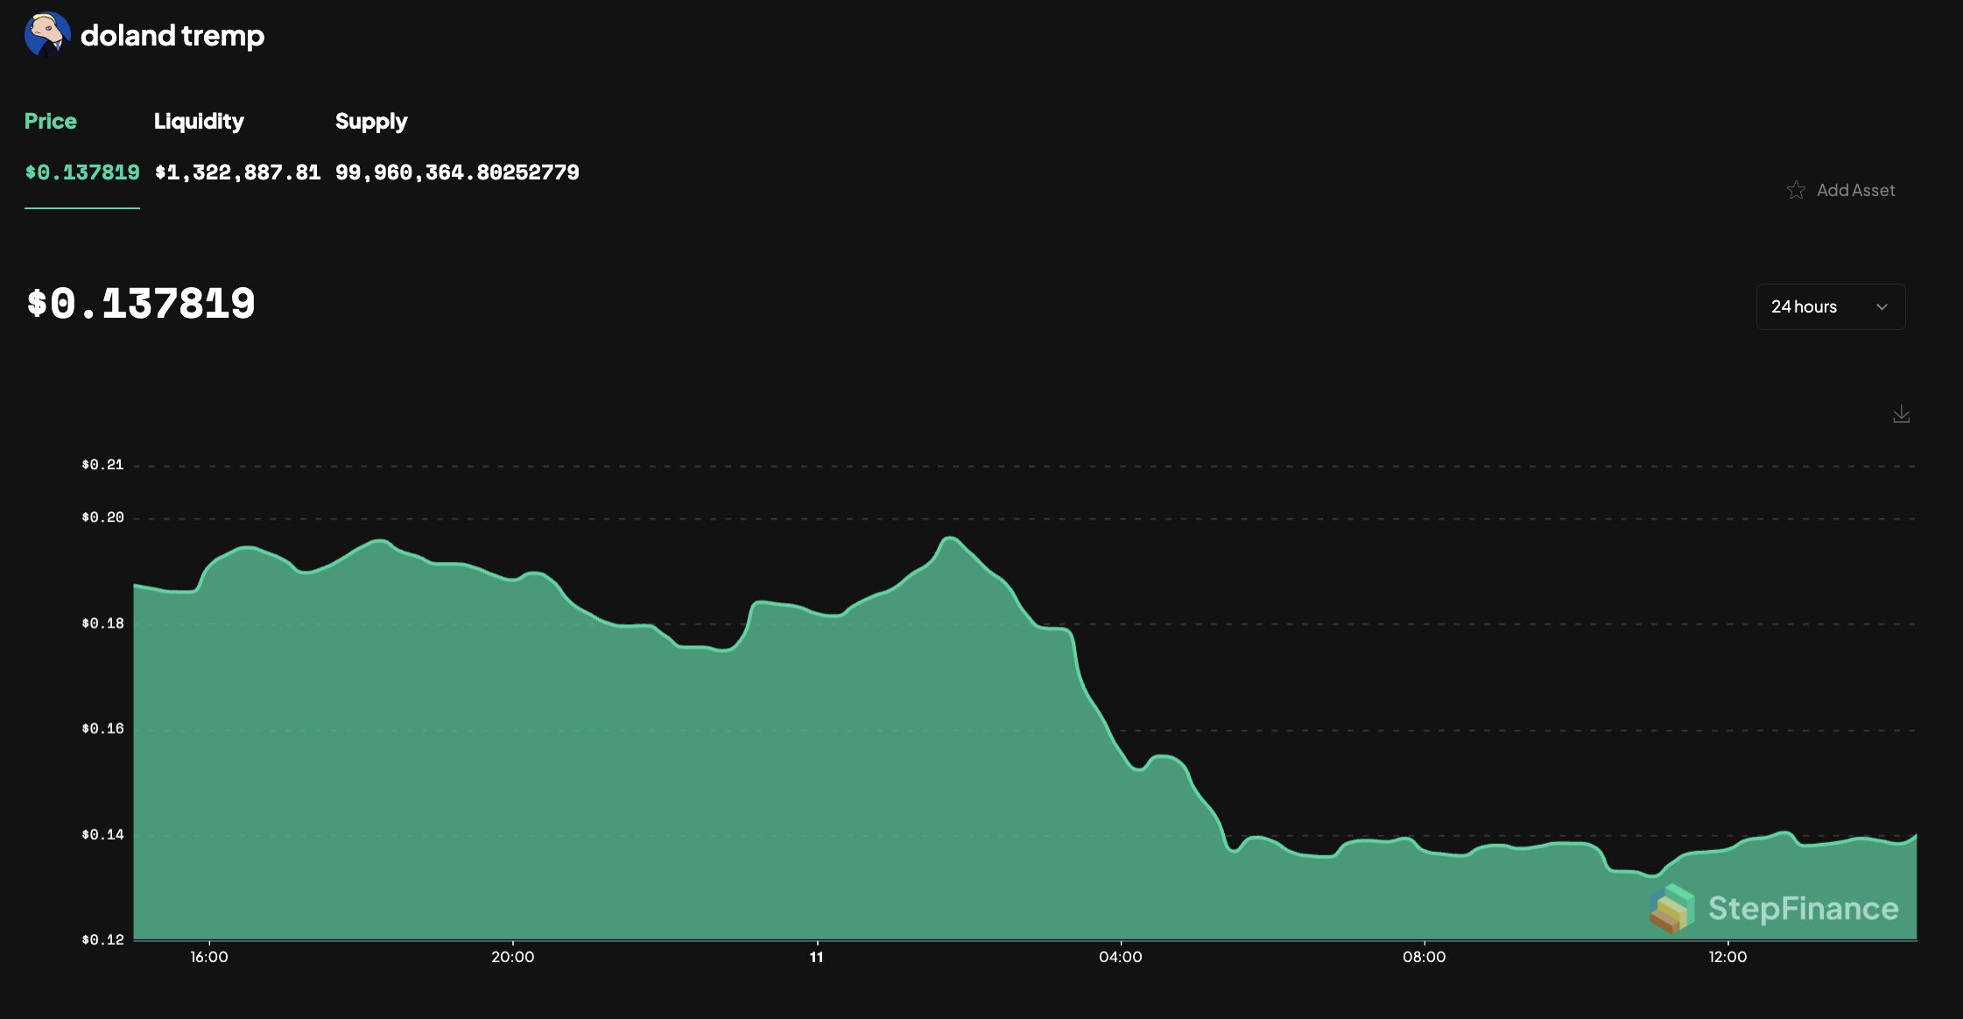Click the StepFinance cube logo watermark

tap(1671, 908)
